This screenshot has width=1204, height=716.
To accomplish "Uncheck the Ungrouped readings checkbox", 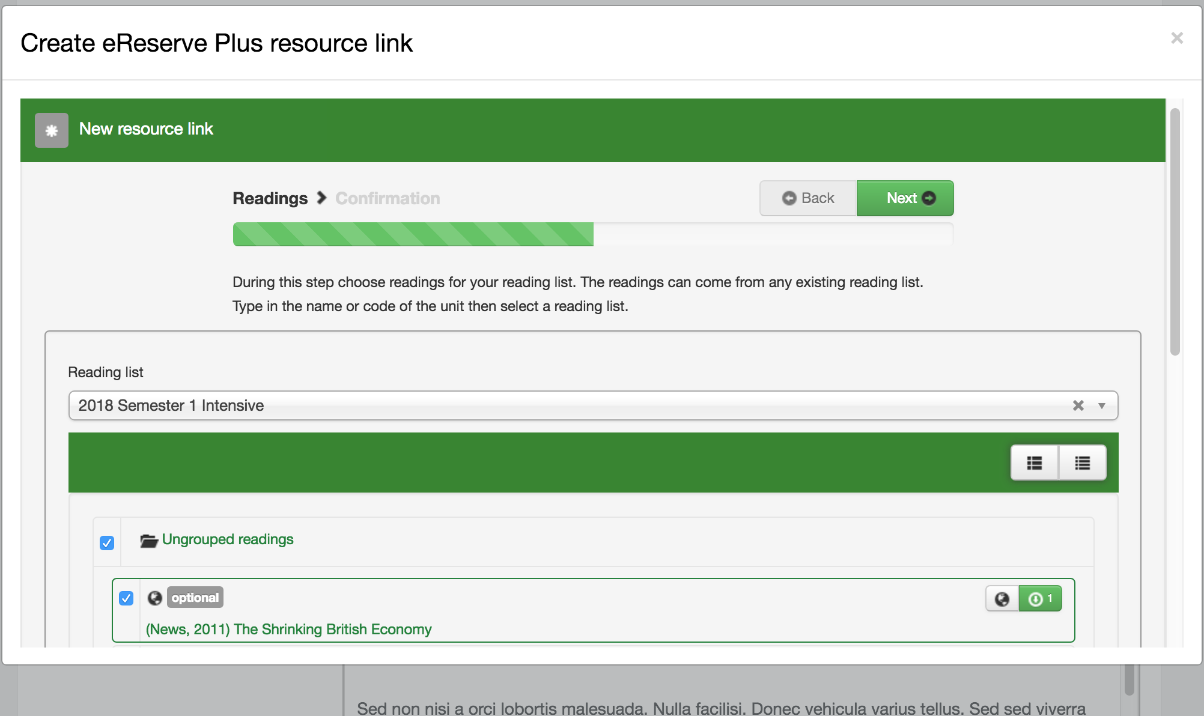I will click(x=107, y=543).
